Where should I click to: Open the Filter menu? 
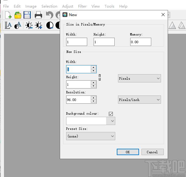coord(82,6)
